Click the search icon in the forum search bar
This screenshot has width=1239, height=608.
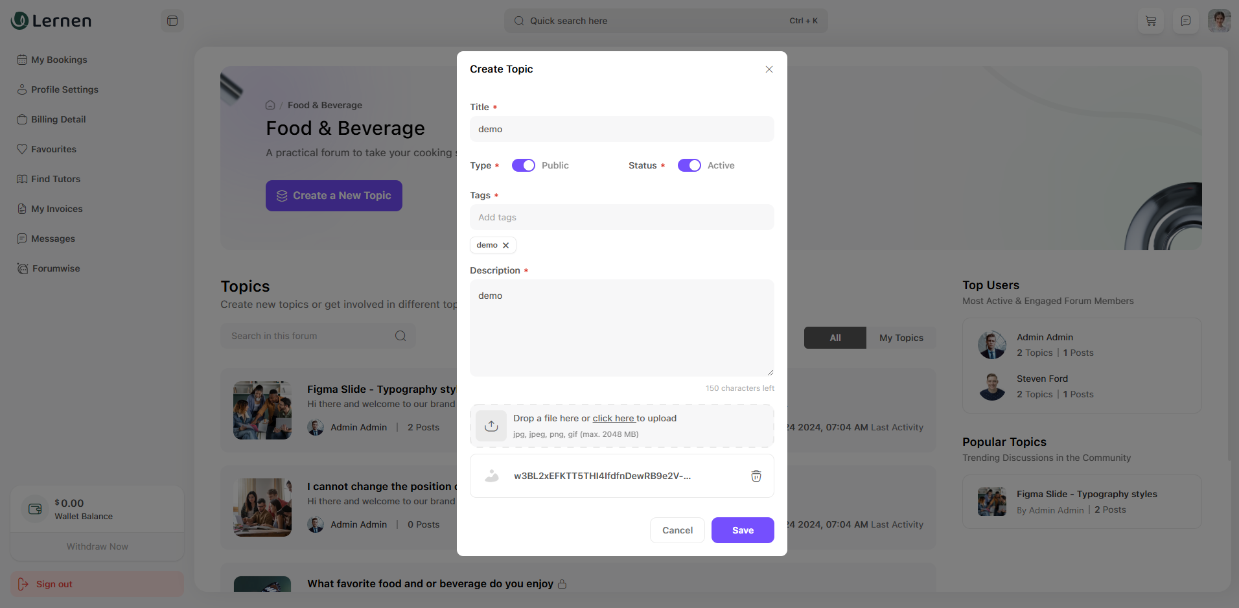click(x=400, y=336)
